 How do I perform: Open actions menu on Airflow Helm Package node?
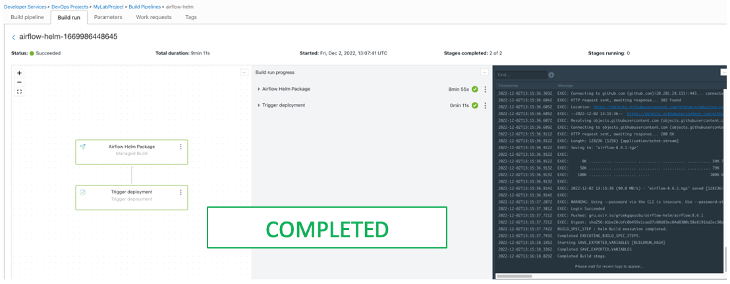[x=181, y=147]
